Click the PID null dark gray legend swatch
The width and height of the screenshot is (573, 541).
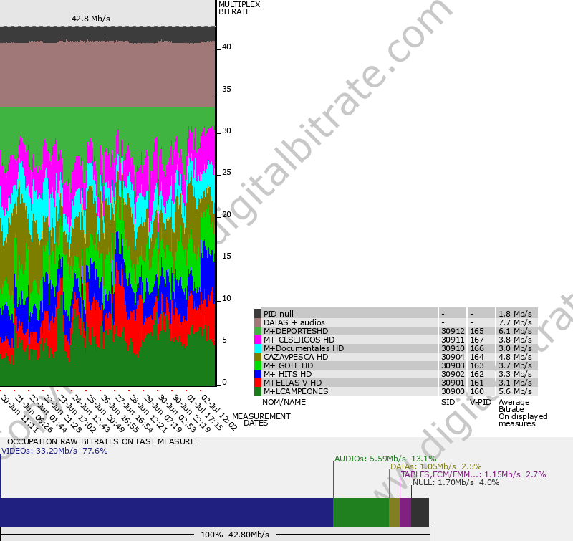pos(258,314)
